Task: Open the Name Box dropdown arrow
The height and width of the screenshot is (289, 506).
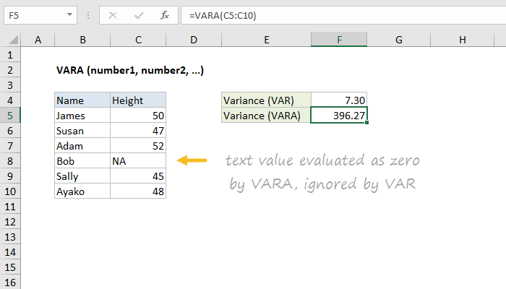Action: [69, 15]
